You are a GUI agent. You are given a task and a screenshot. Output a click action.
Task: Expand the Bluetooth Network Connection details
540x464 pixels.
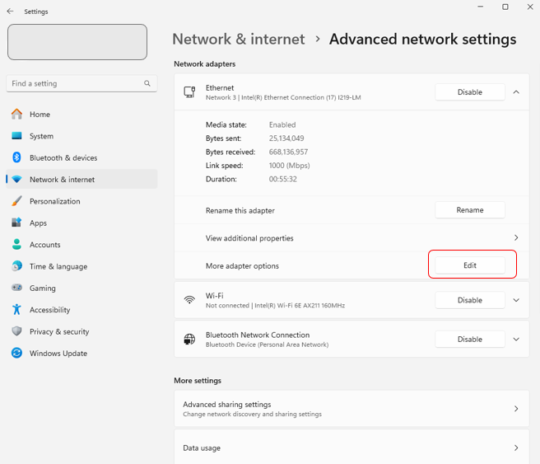(516, 340)
